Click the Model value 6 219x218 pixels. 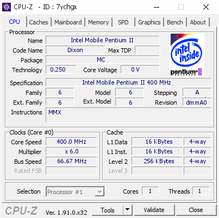pos(129,92)
